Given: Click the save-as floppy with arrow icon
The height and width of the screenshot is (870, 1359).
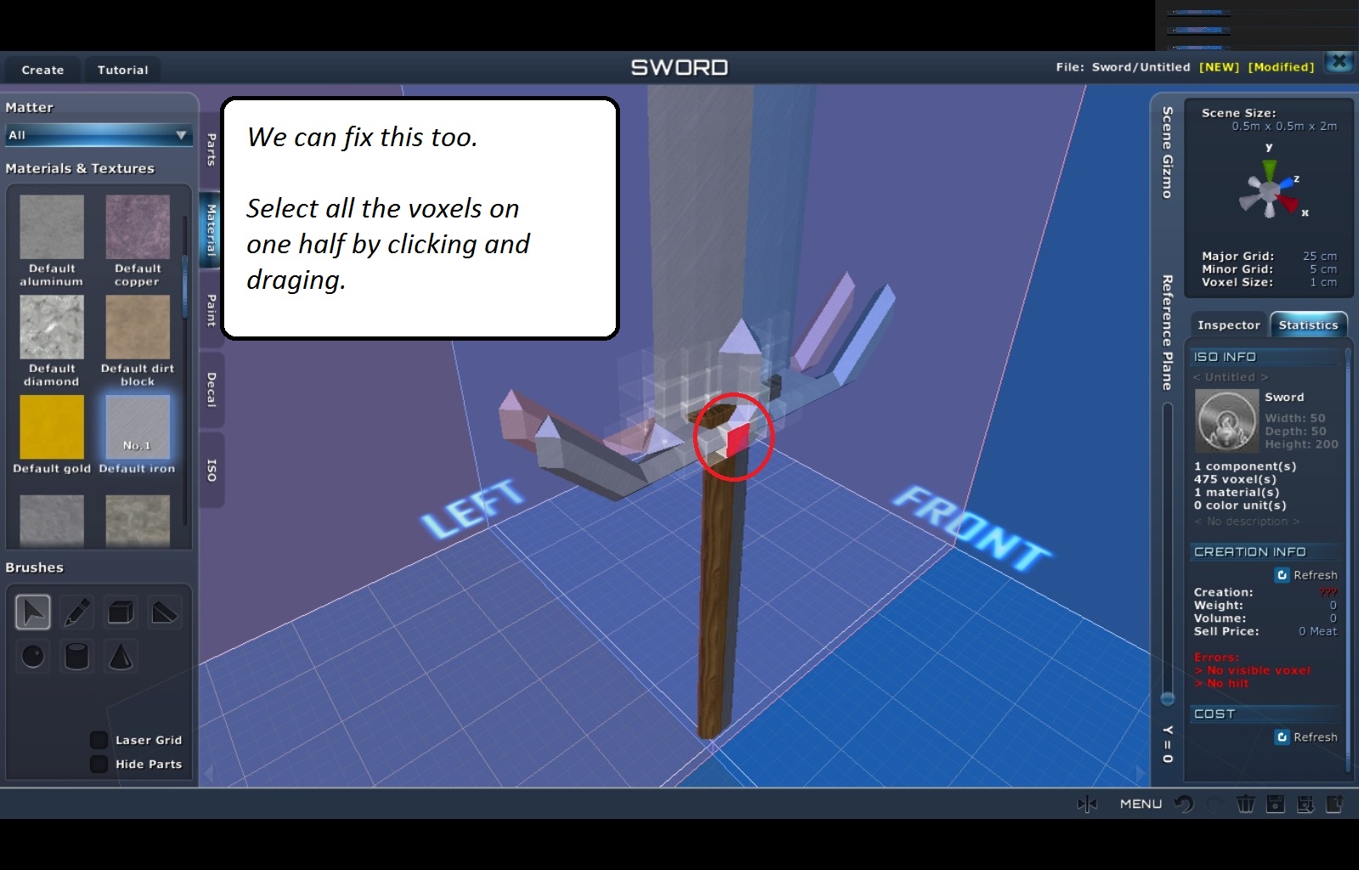Looking at the screenshot, I should (x=1305, y=804).
